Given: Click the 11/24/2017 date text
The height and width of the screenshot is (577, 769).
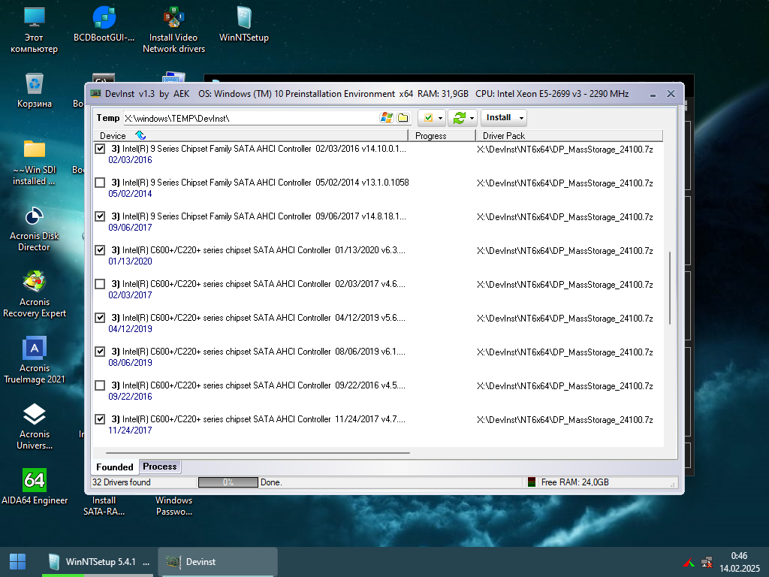Looking at the screenshot, I should [x=130, y=430].
